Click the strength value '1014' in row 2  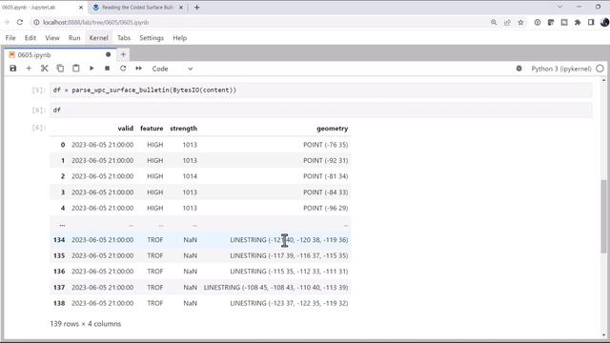(x=190, y=176)
